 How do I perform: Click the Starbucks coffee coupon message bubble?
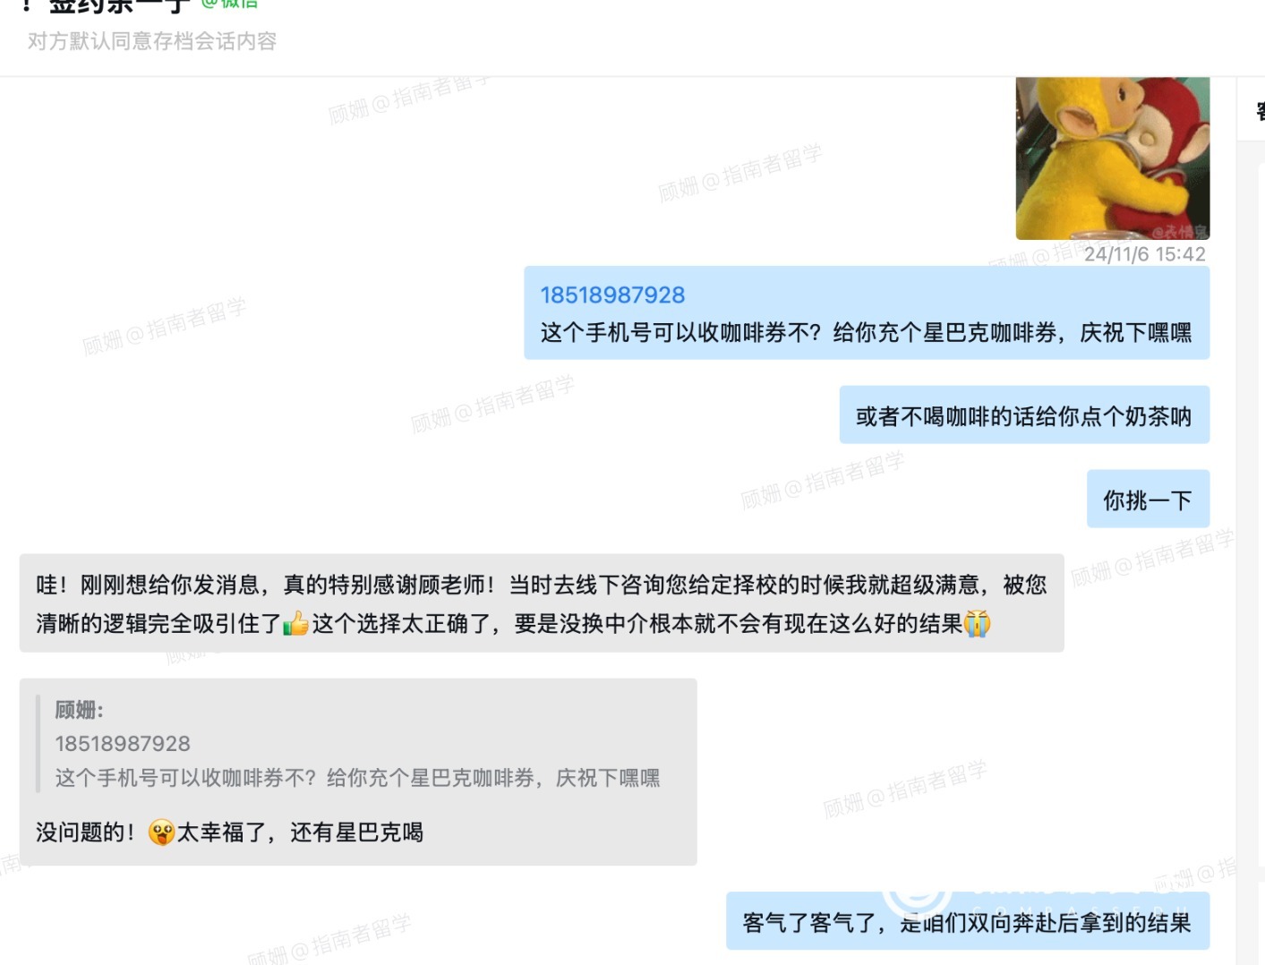click(867, 313)
